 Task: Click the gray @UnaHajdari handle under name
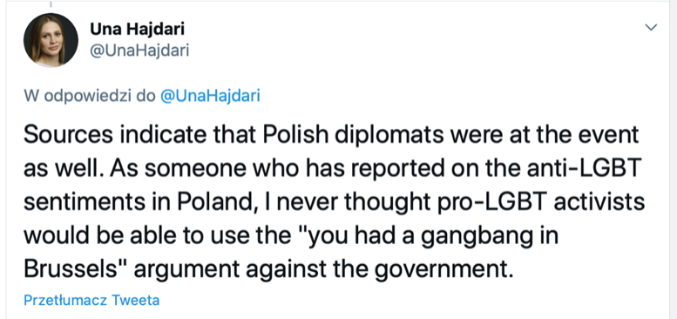139,51
